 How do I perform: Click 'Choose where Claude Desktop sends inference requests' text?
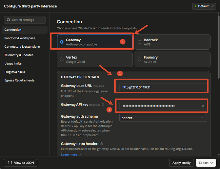tap(97, 28)
